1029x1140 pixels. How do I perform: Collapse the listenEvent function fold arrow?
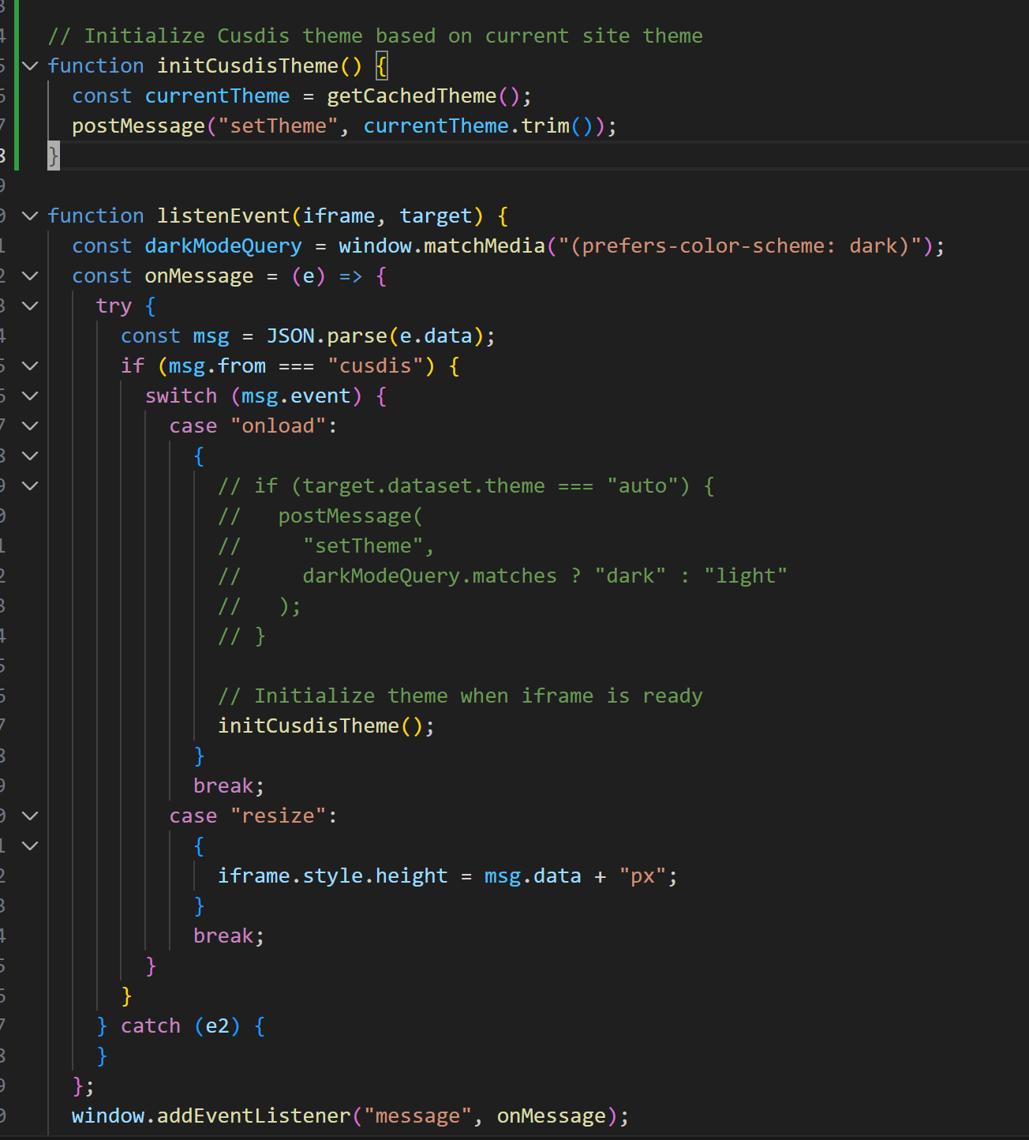tap(30, 216)
